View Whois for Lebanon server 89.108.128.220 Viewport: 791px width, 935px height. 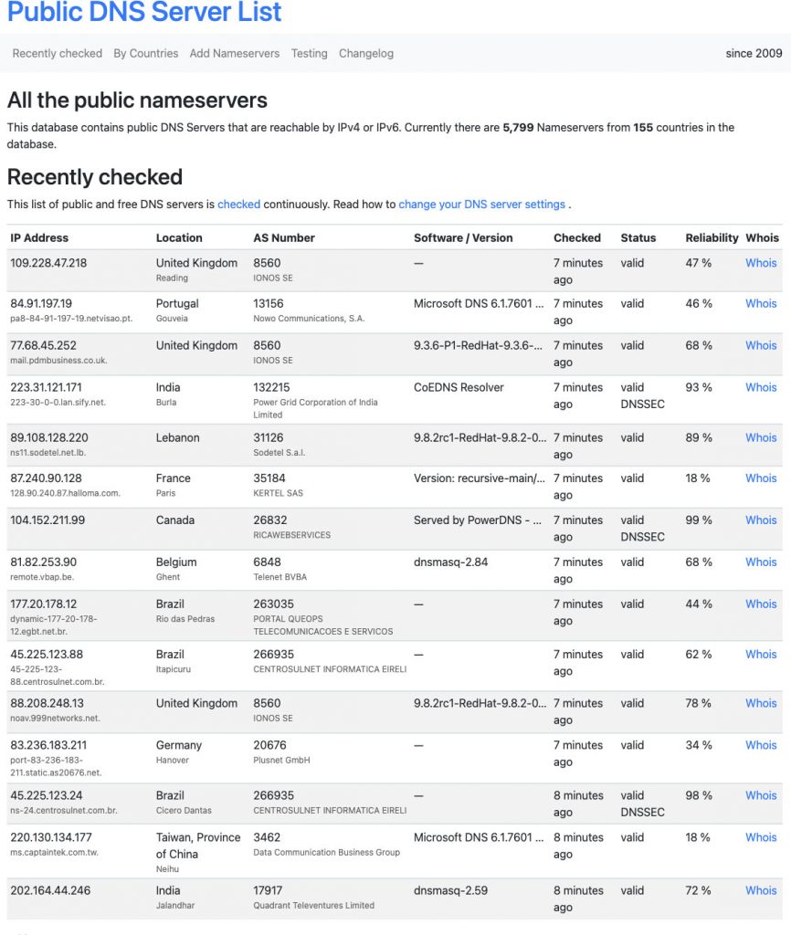click(x=761, y=438)
